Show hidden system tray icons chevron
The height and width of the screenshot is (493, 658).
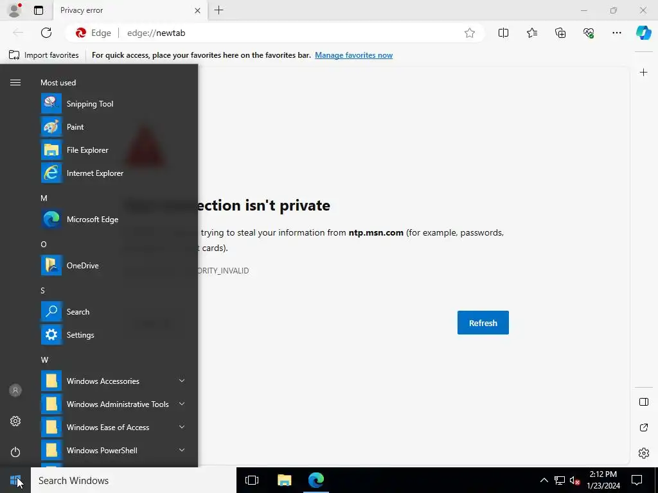click(544, 480)
